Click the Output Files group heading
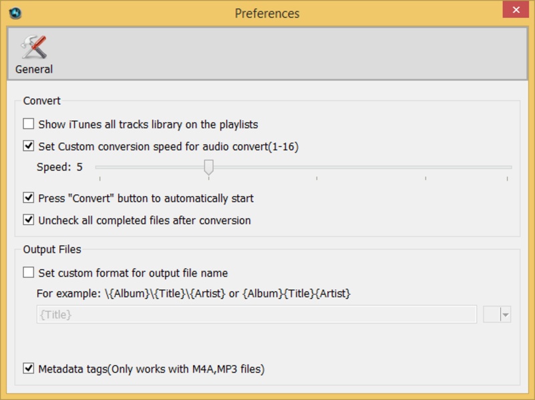Screen dimensions: 535x400 pos(52,249)
